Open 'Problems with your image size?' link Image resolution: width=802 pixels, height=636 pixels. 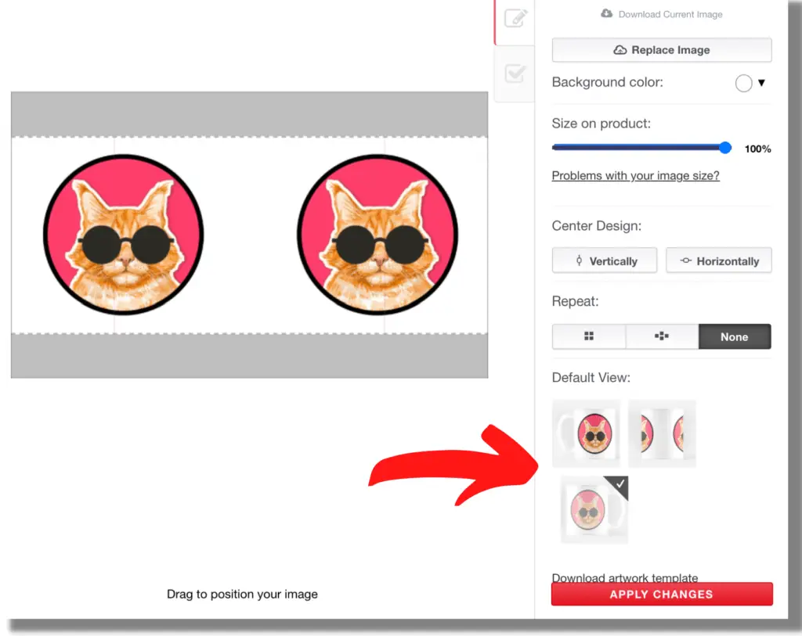(x=635, y=176)
